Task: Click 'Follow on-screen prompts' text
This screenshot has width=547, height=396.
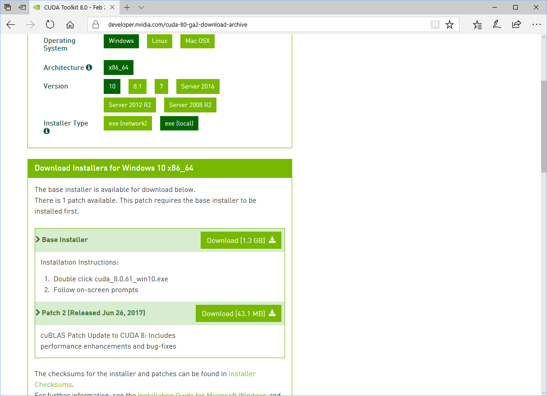Action: pos(96,290)
